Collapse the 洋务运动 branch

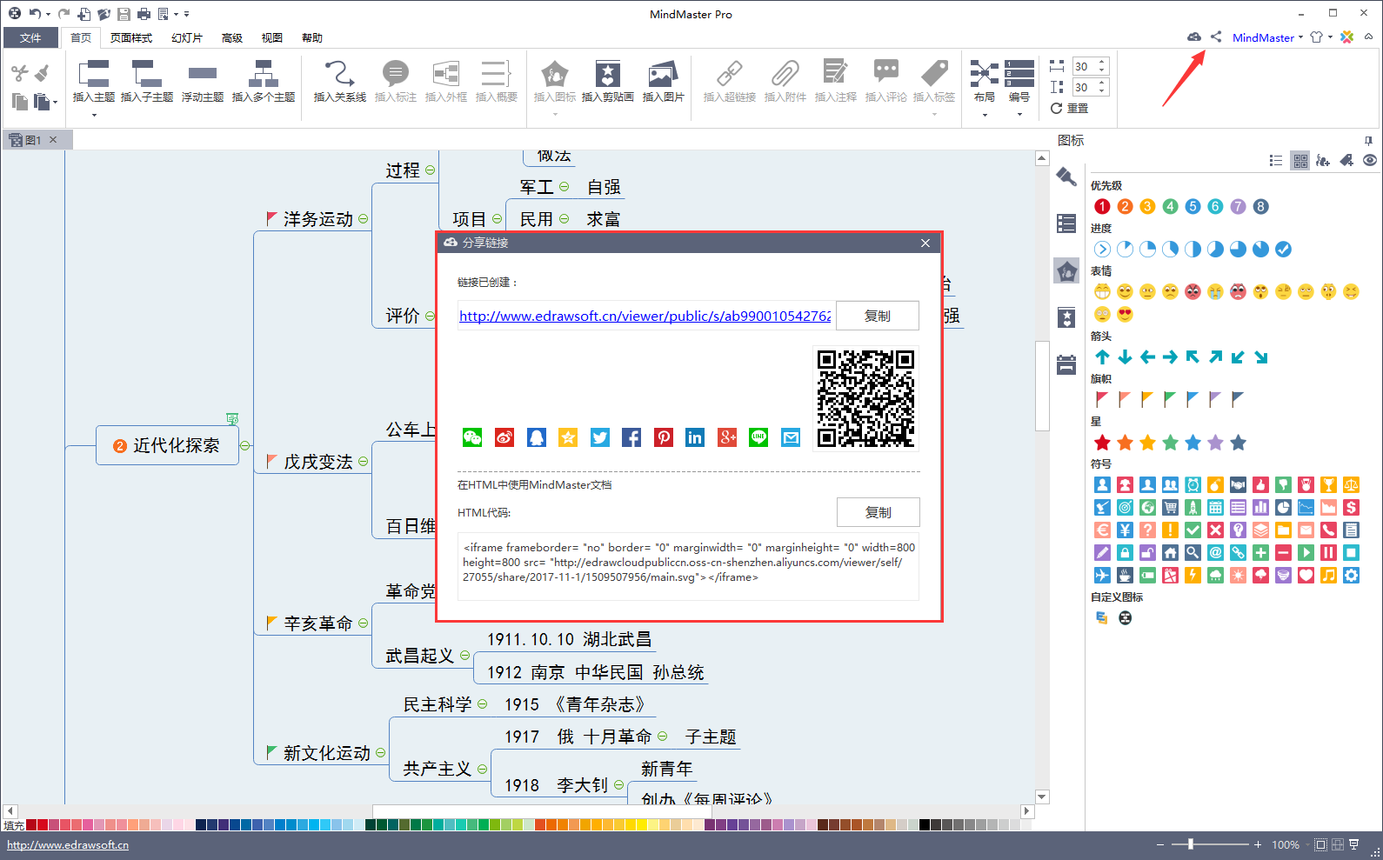coord(363,219)
